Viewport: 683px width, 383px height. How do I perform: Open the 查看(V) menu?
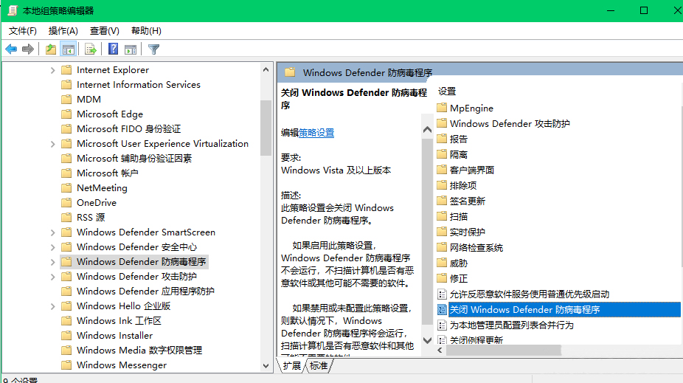pyautogui.click(x=105, y=31)
